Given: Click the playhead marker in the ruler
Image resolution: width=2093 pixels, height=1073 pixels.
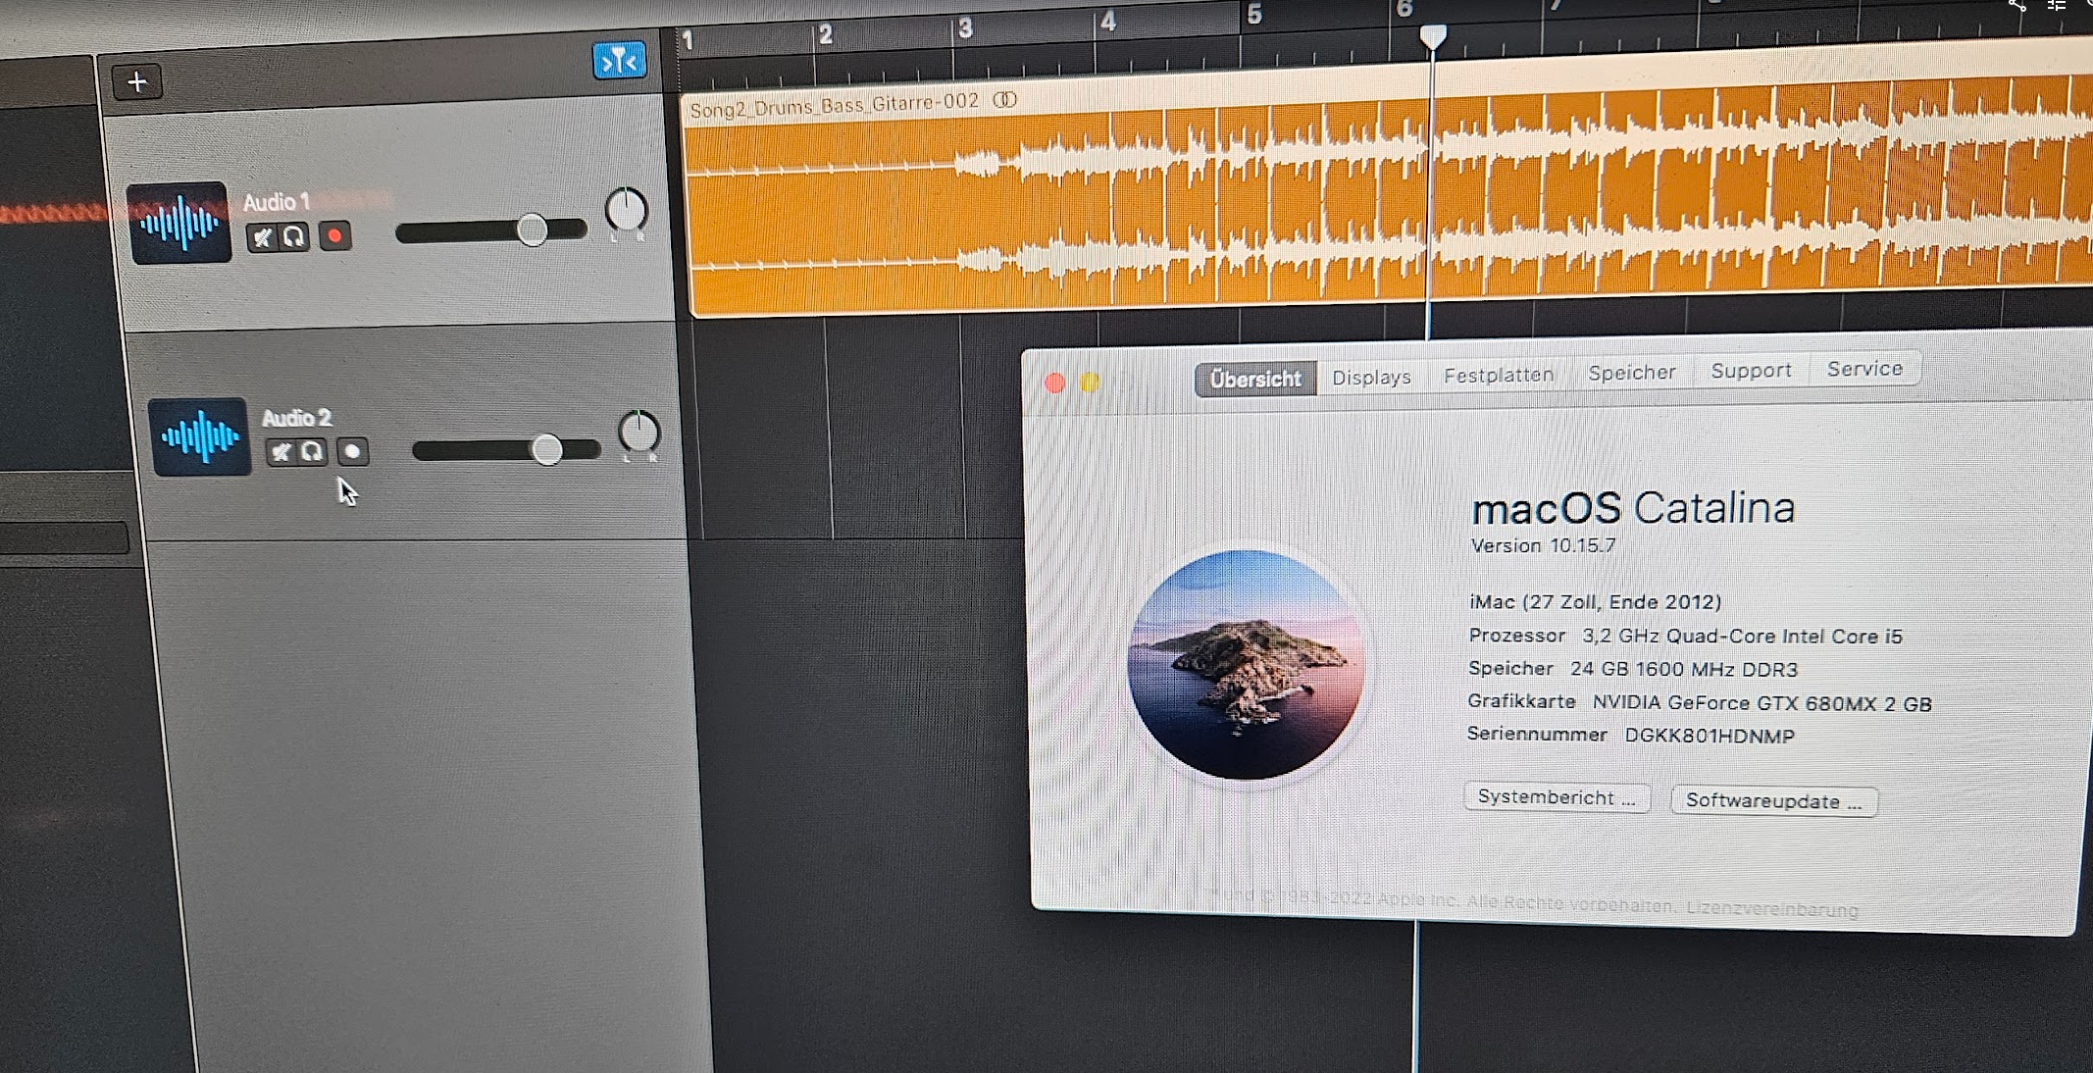Looking at the screenshot, I should tap(1433, 37).
